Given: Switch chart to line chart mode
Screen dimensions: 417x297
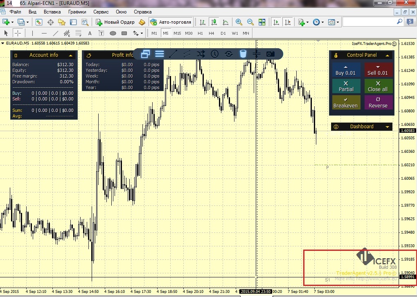Looking at the screenshot, I should pos(225,22).
